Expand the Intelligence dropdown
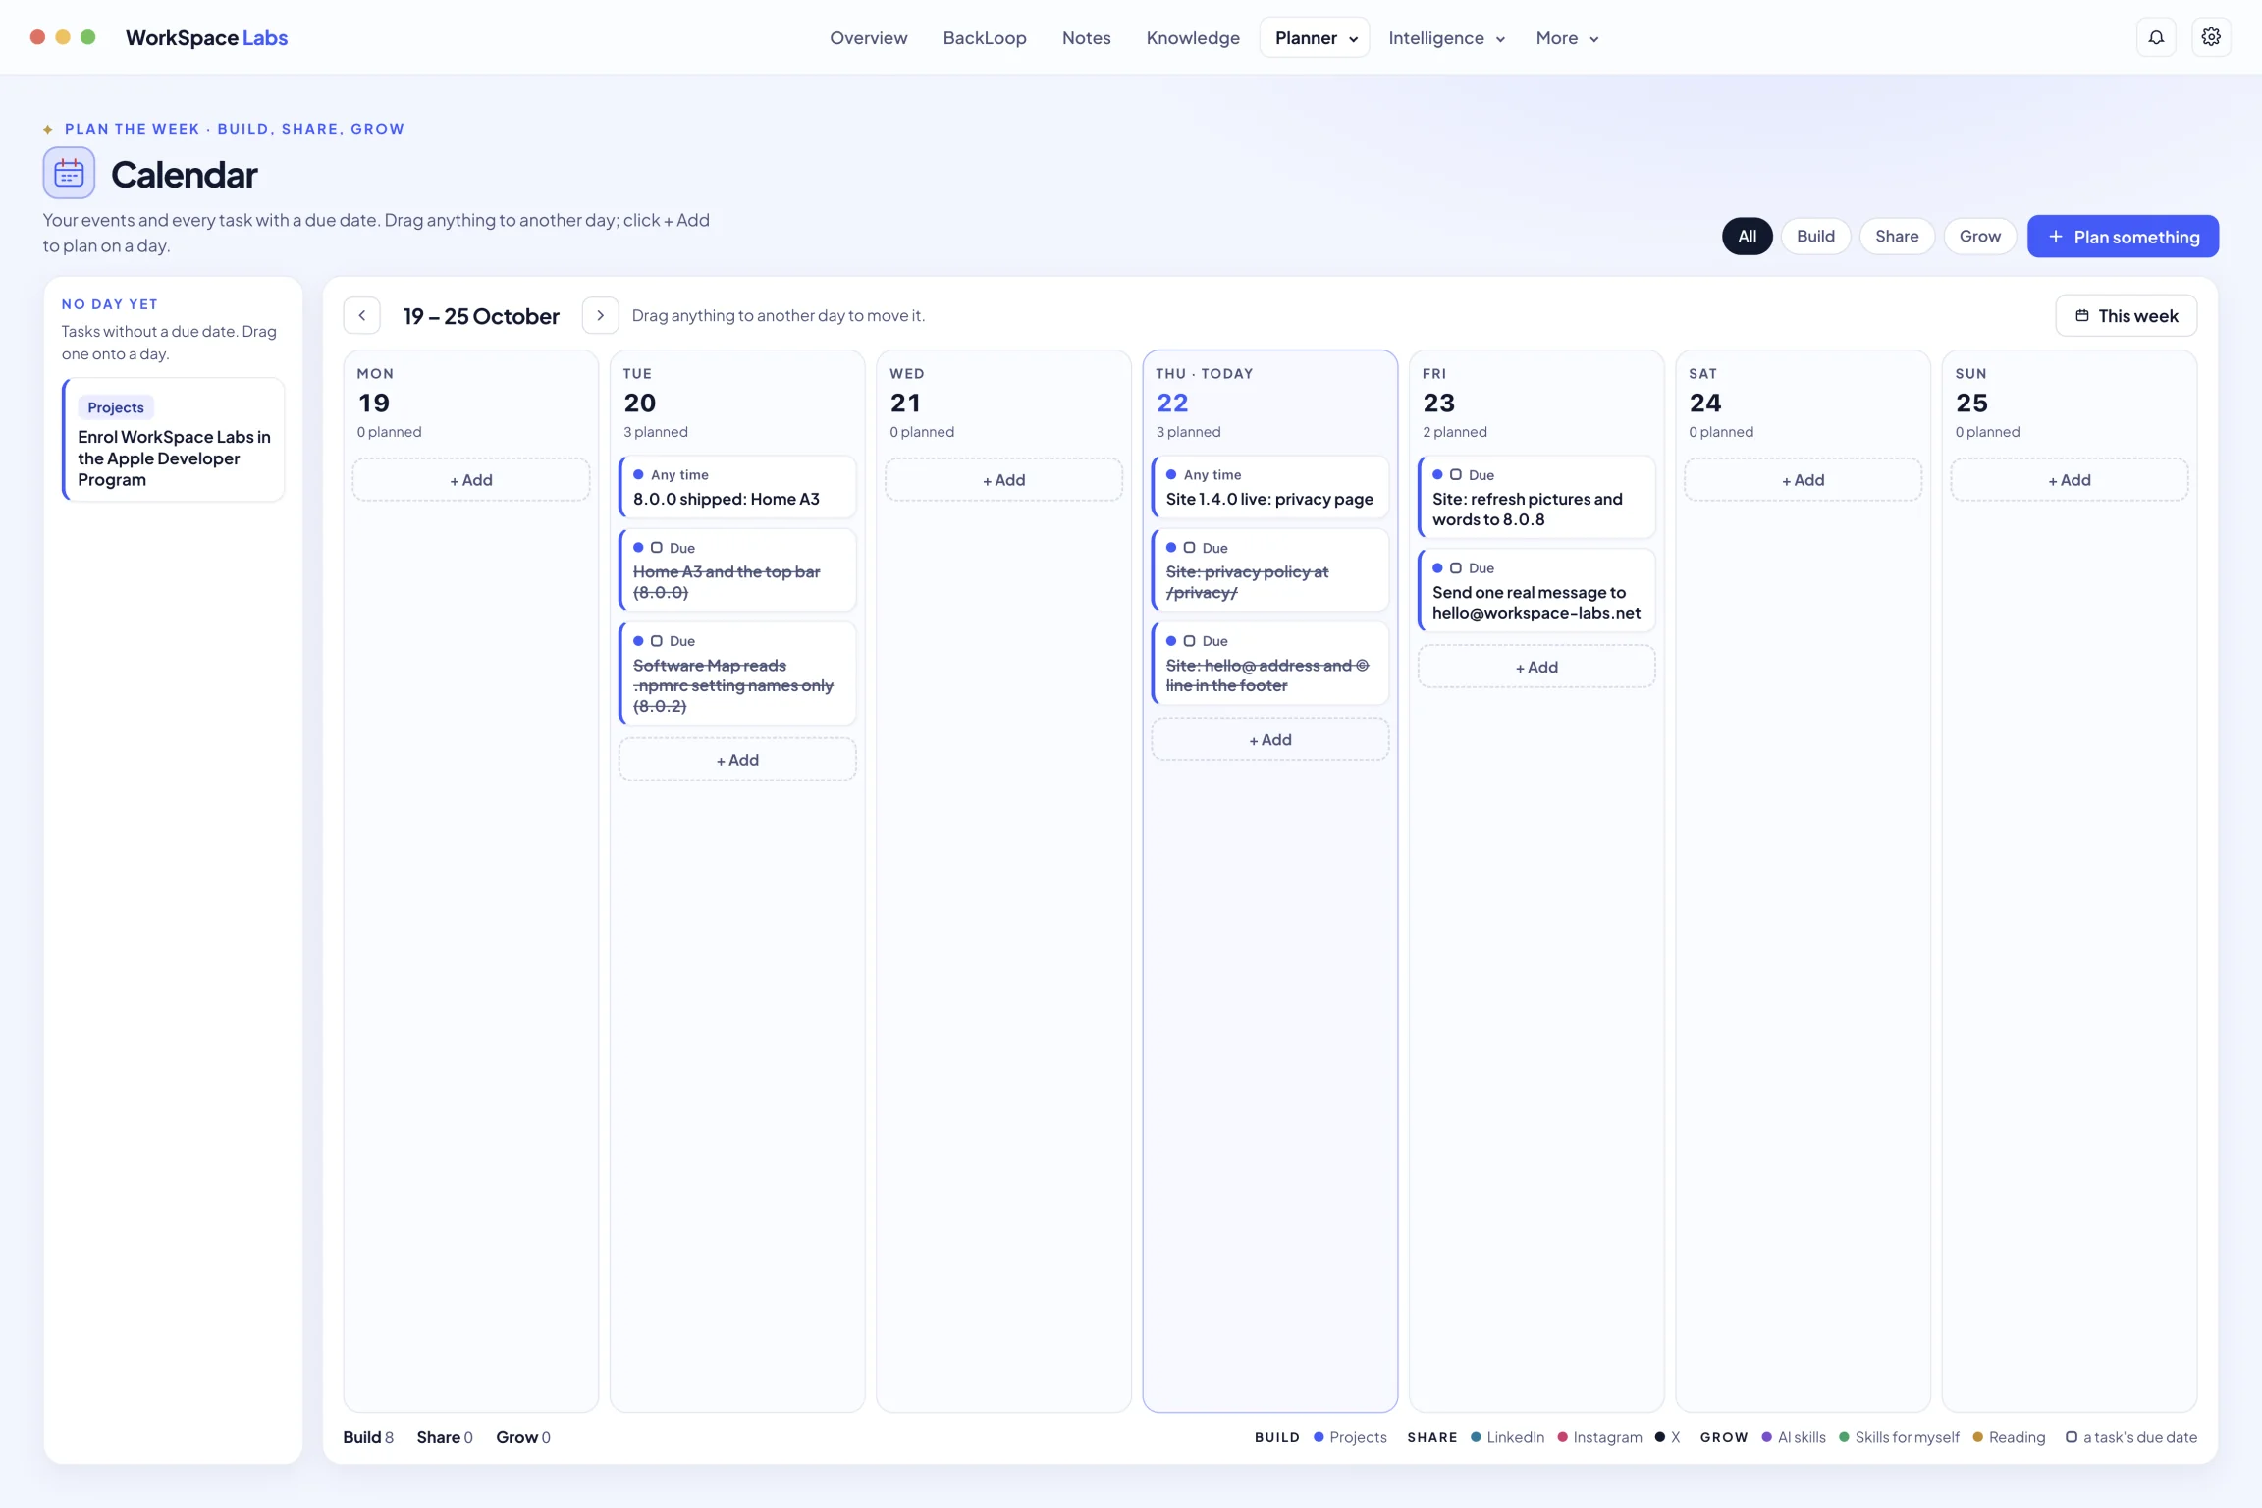2262x1508 pixels. click(1446, 37)
